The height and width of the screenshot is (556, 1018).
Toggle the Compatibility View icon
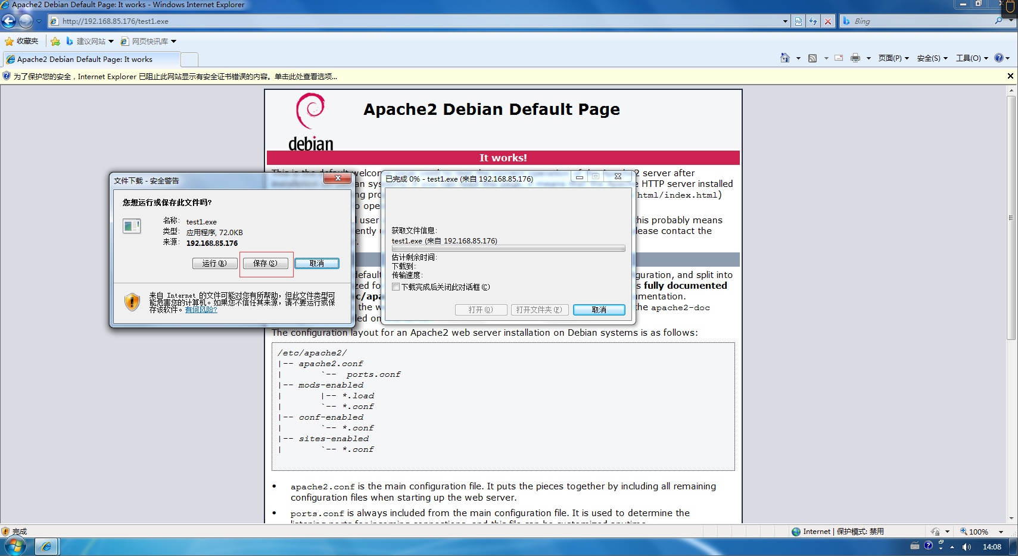(799, 21)
